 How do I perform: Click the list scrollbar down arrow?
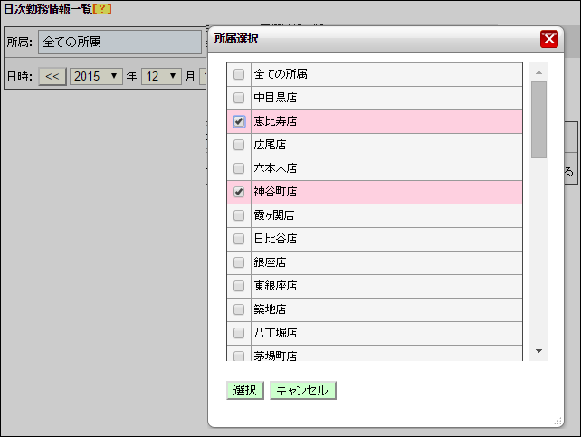coord(538,351)
